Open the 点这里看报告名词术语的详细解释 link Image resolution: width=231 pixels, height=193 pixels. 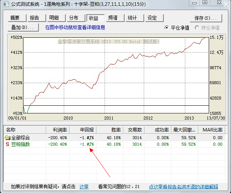coord(184,187)
